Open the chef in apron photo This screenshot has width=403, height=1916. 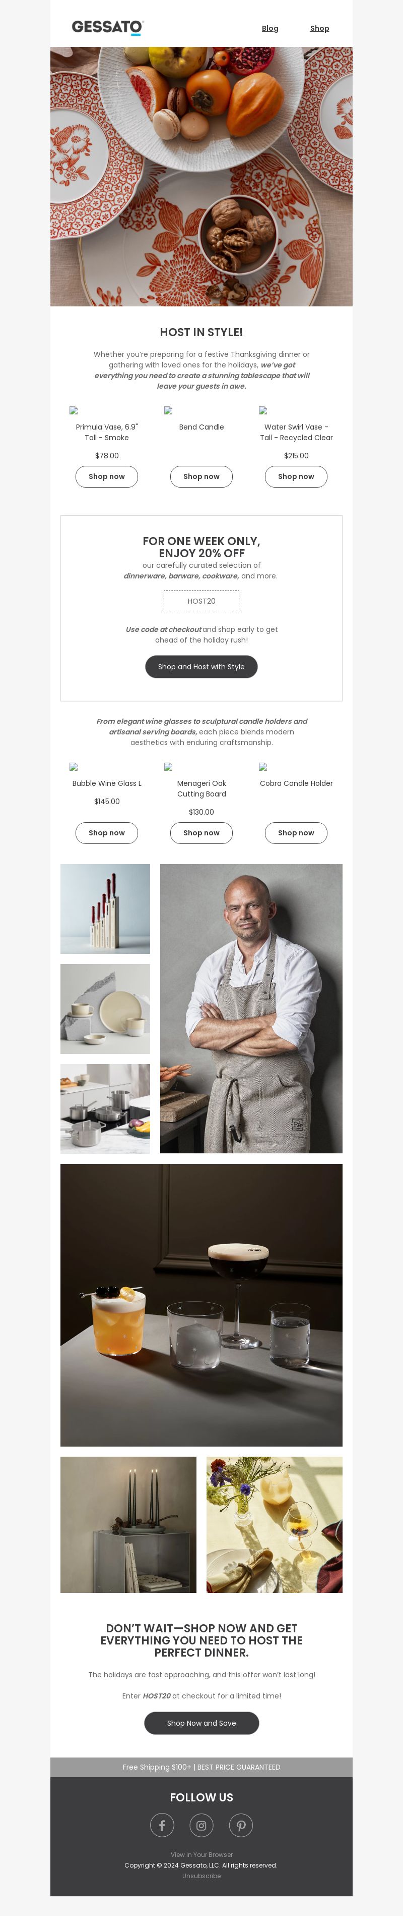tap(251, 1008)
